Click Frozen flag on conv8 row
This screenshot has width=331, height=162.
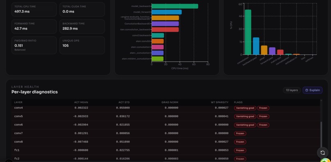(240, 142)
